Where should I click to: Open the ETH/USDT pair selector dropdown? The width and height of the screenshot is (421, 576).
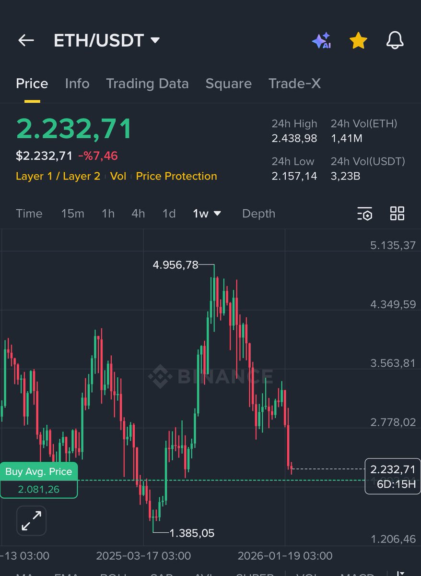pos(105,40)
